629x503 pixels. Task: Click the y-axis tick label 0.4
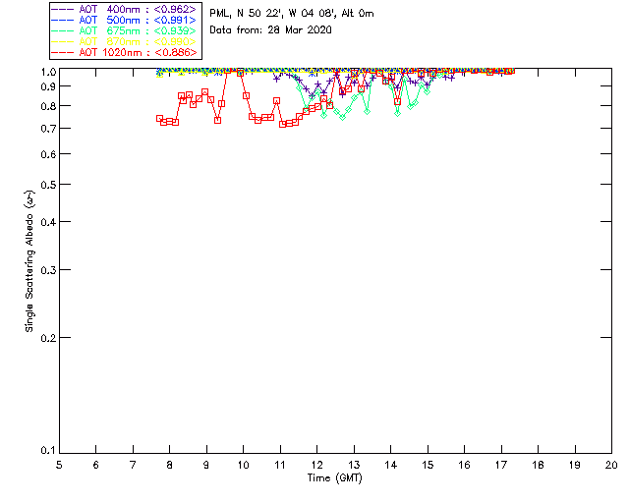(48, 222)
